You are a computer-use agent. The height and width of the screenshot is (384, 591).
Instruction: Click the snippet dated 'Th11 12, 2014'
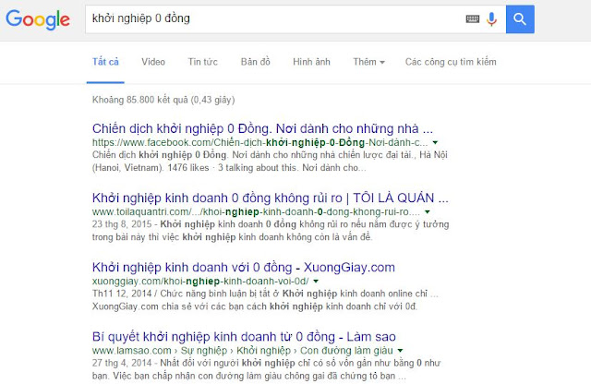(x=265, y=300)
